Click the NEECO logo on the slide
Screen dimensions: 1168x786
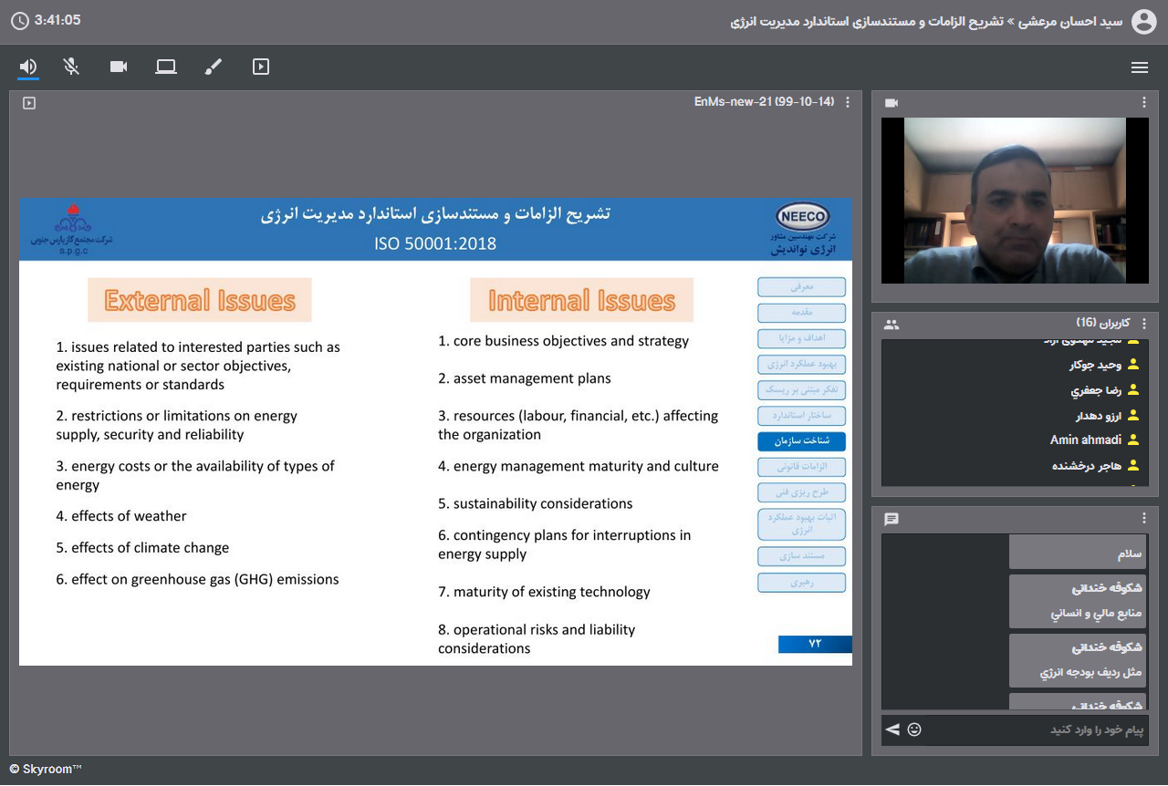802,218
